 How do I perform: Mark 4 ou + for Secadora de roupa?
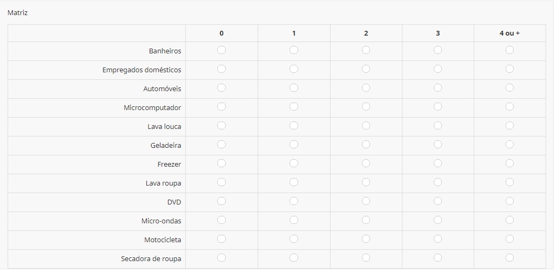click(x=509, y=257)
